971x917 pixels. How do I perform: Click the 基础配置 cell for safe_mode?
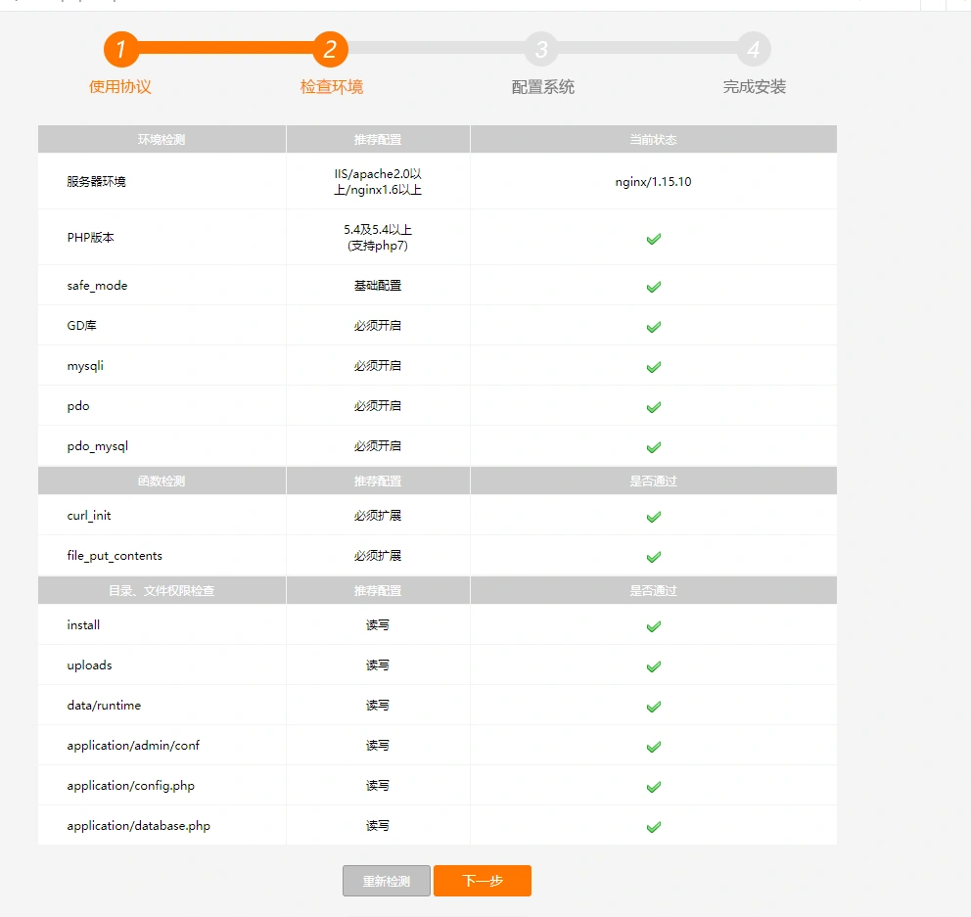click(x=378, y=286)
